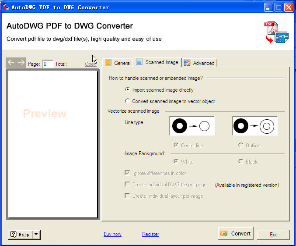Choose the Center line illustration image
Image resolution: width=296 pixels, height=246 pixels.
192,126
